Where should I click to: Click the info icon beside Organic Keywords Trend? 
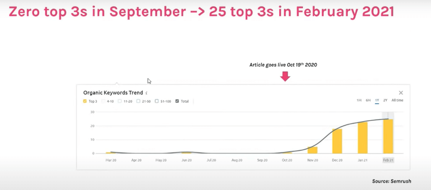[x=146, y=93]
